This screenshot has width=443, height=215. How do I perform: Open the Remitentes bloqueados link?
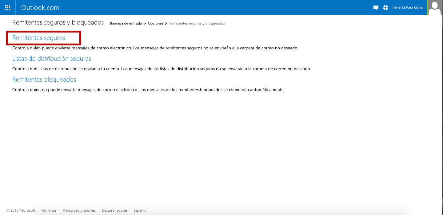point(44,79)
